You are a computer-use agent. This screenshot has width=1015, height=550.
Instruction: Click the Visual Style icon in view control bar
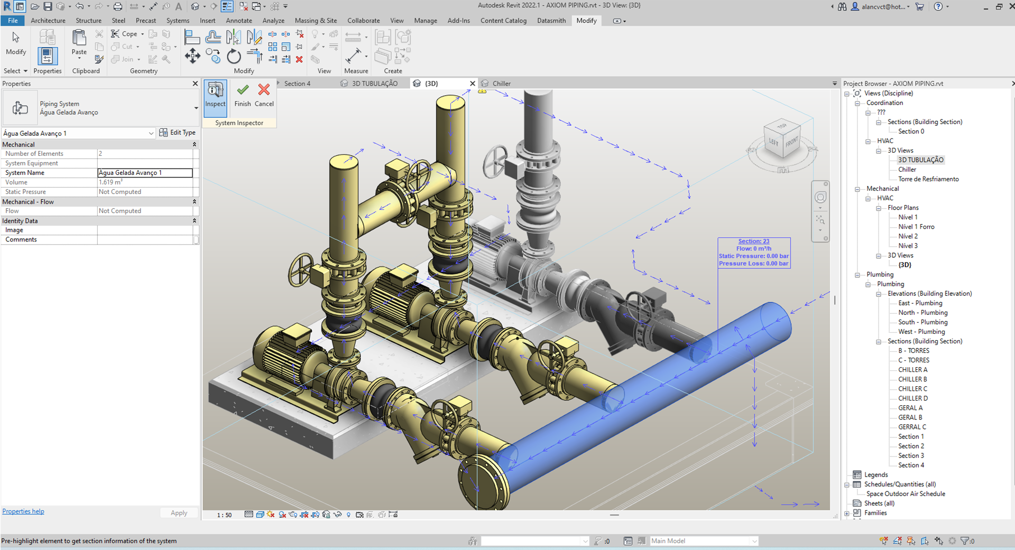click(260, 515)
